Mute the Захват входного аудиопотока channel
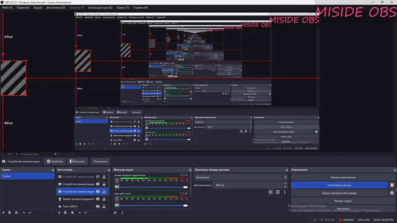 117,187
